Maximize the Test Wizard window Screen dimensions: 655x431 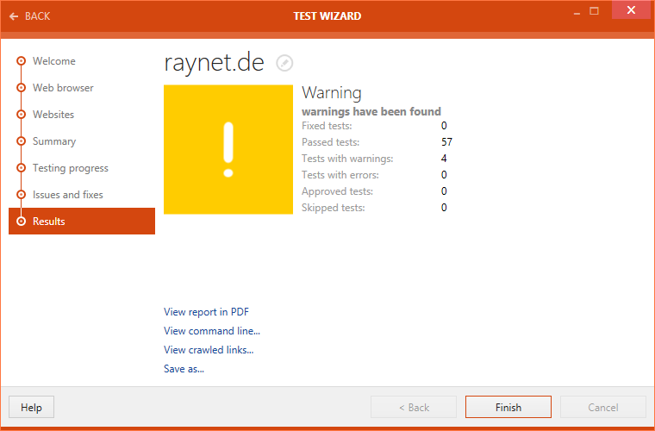(x=594, y=11)
